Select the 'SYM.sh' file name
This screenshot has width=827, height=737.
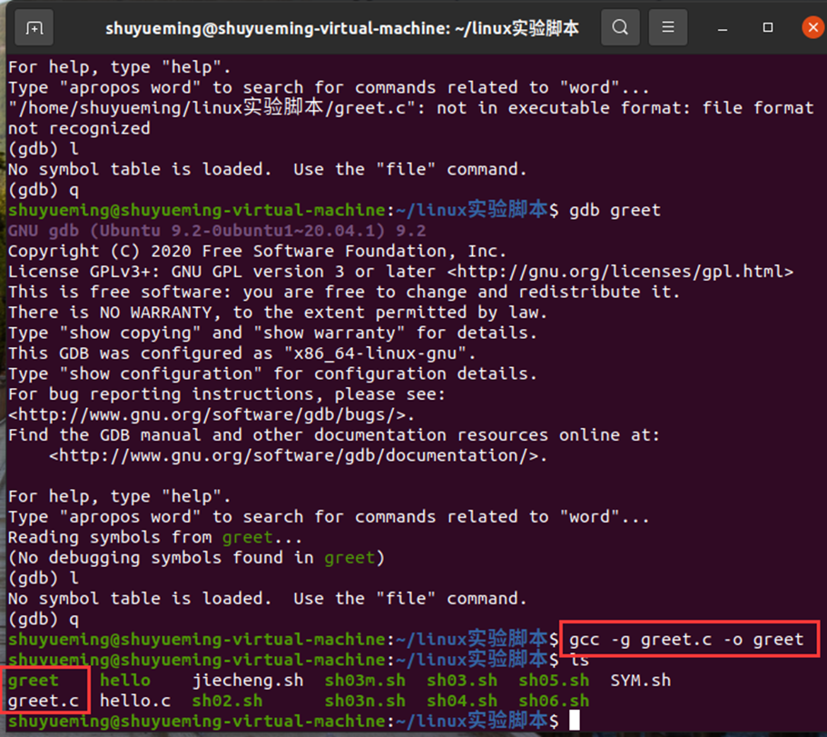tap(641, 680)
